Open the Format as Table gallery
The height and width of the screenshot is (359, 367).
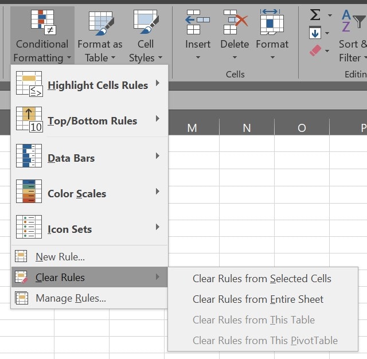100,23
